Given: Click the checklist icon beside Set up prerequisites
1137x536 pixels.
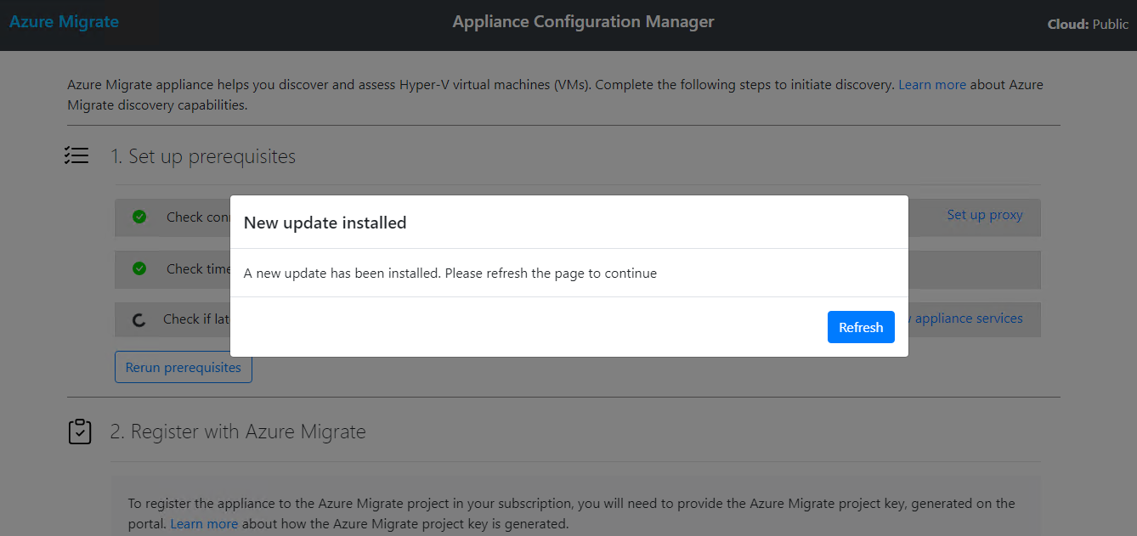Looking at the screenshot, I should coord(76,156).
